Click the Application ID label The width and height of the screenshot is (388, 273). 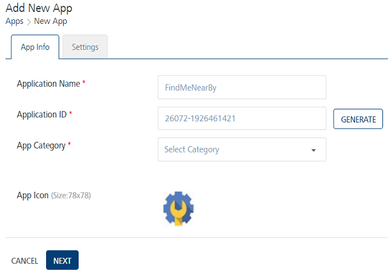click(x=41, y=114)
